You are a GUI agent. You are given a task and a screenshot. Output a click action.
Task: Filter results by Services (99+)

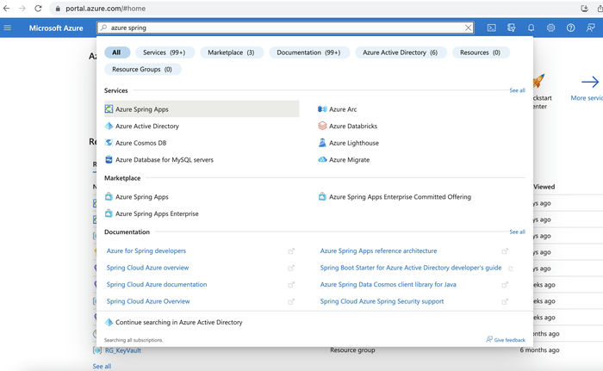point(165,53)
